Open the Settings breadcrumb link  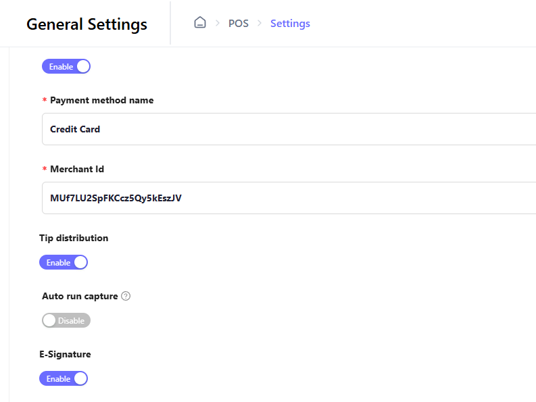click(290, 23)
